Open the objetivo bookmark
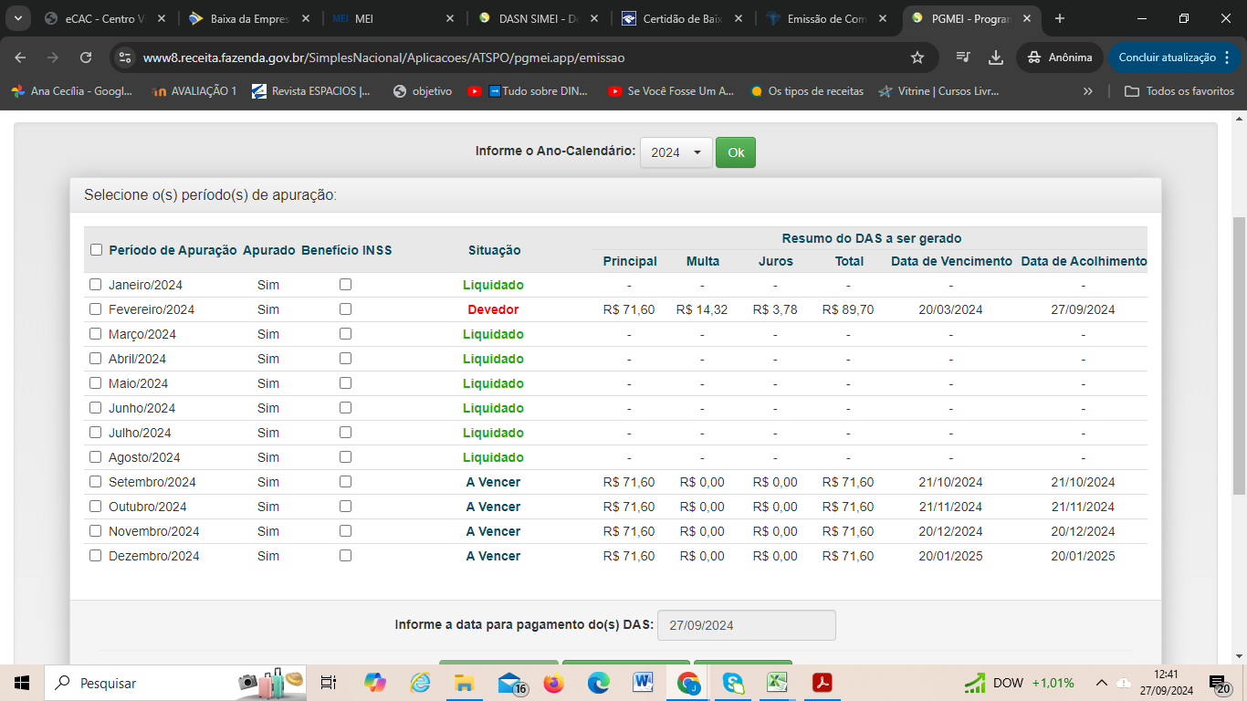Image resolution: width=1247 pixels, height=701 pixels. pyautogui.click(x=423, y=91)
